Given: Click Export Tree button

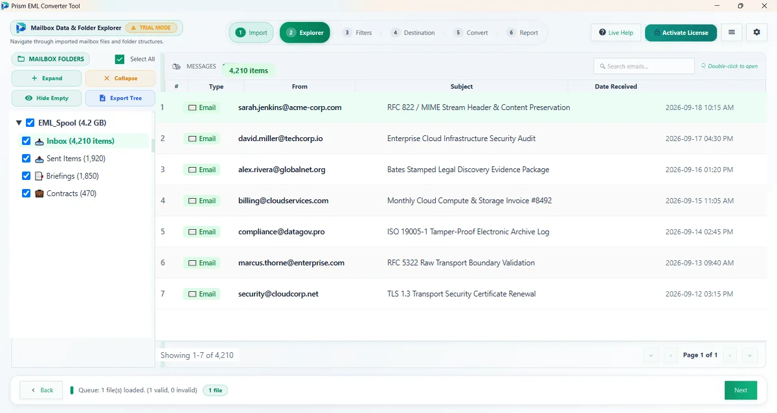Looking at the screenshot, I should pos(120,98).
